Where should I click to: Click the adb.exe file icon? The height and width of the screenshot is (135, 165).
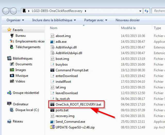[52, 41]
